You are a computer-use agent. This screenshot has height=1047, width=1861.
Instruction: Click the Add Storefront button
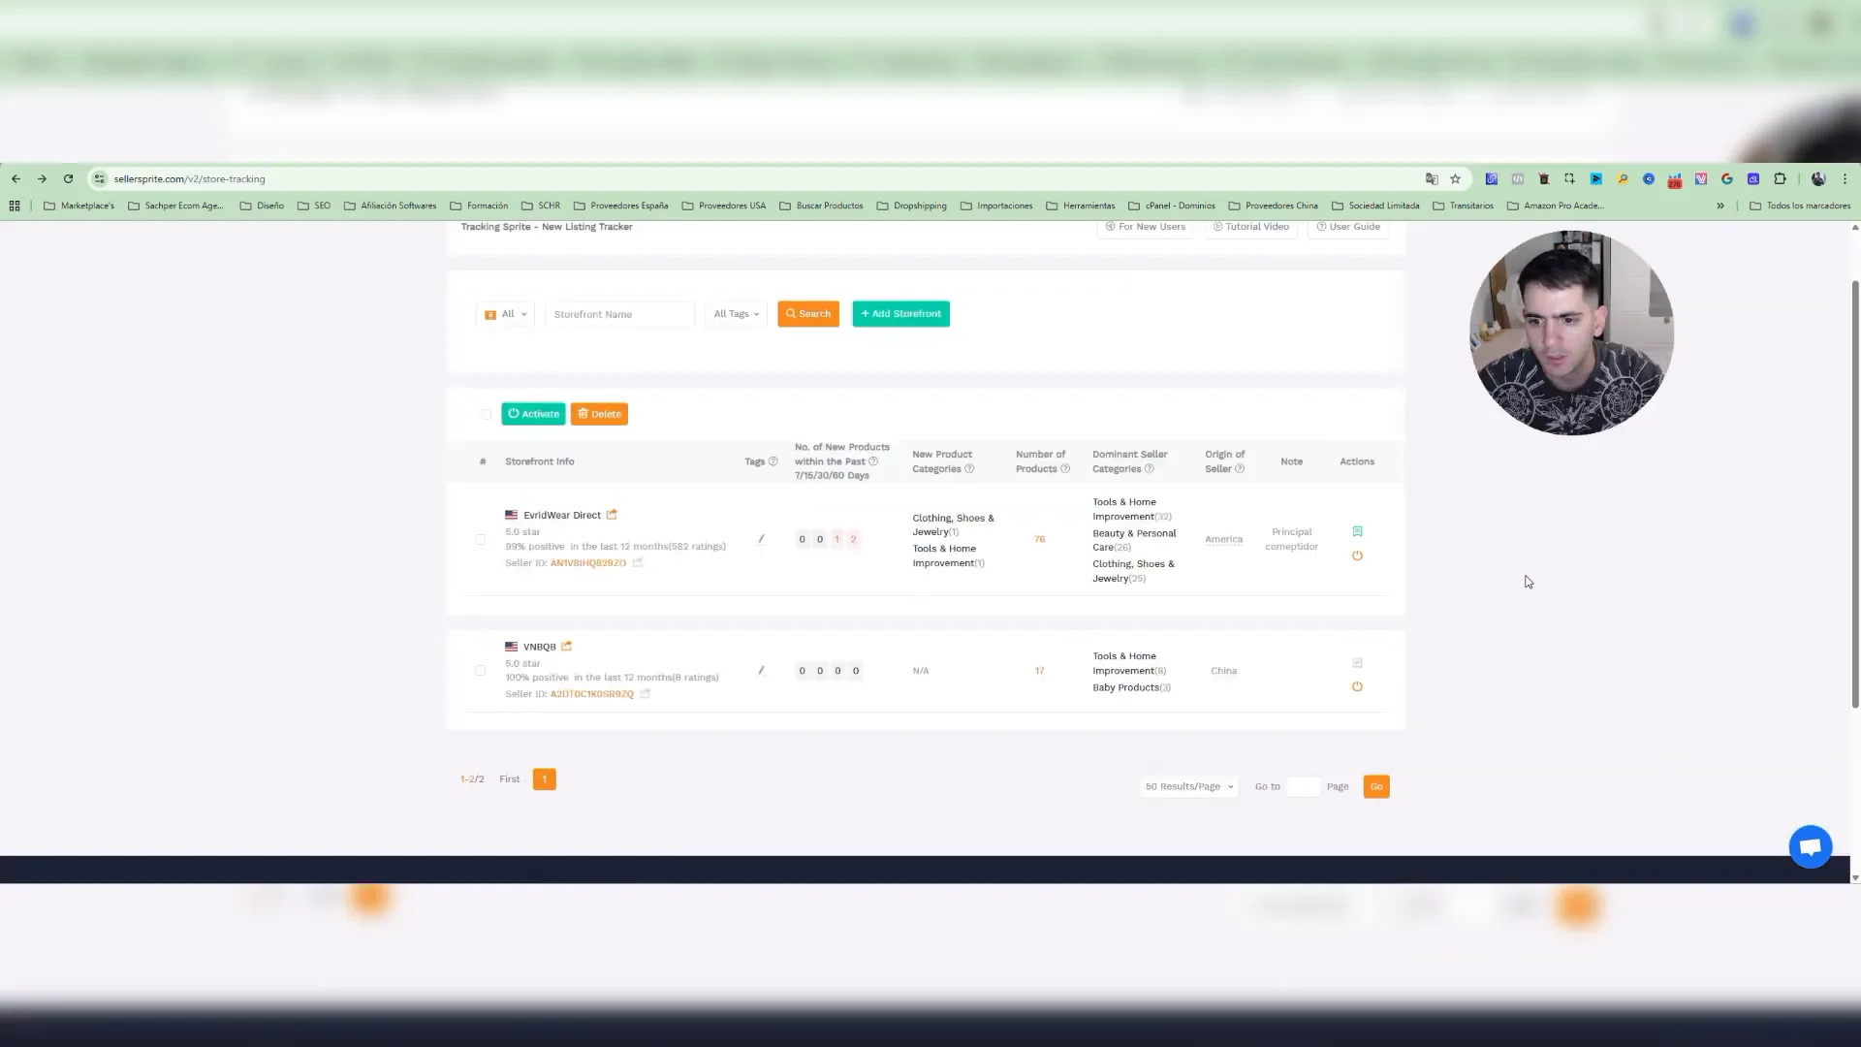pos(900,314)
